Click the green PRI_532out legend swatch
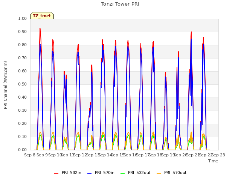 point(123,173)
